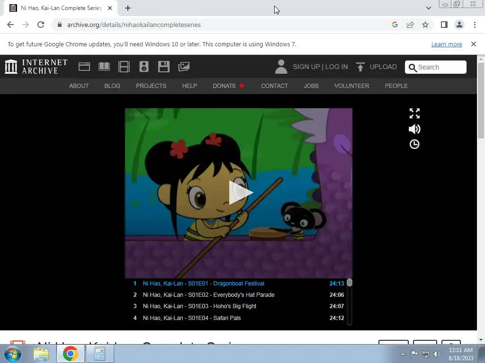Close the Ni Hao, Kai-Lan tab
The image size is (485, 363).
[x=110, y=8]
